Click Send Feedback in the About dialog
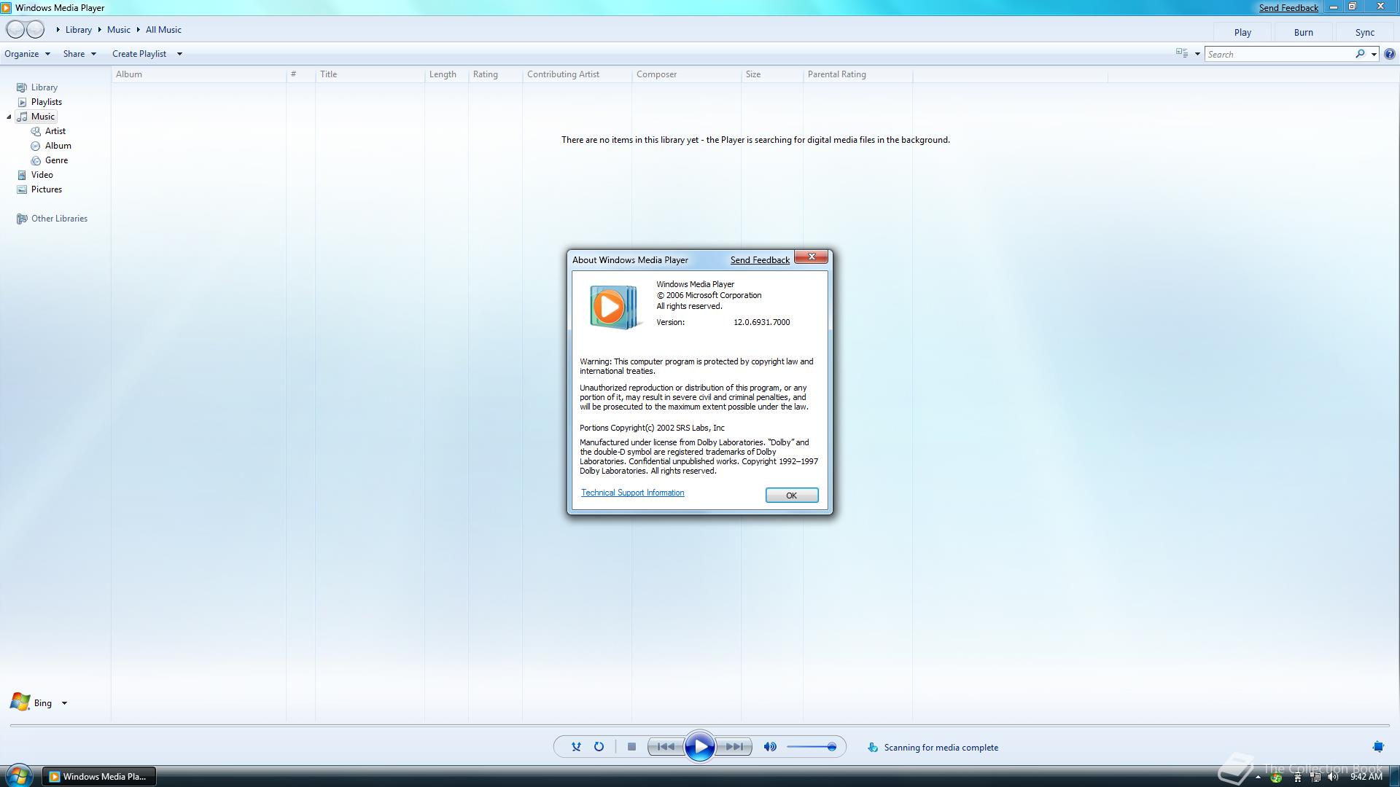The height and width of the screenshot is (787, 1400). 760,260
